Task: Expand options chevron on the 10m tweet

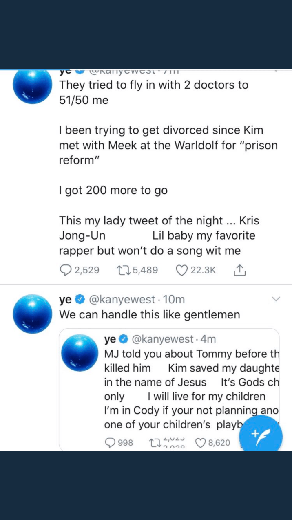Action: 276,300
